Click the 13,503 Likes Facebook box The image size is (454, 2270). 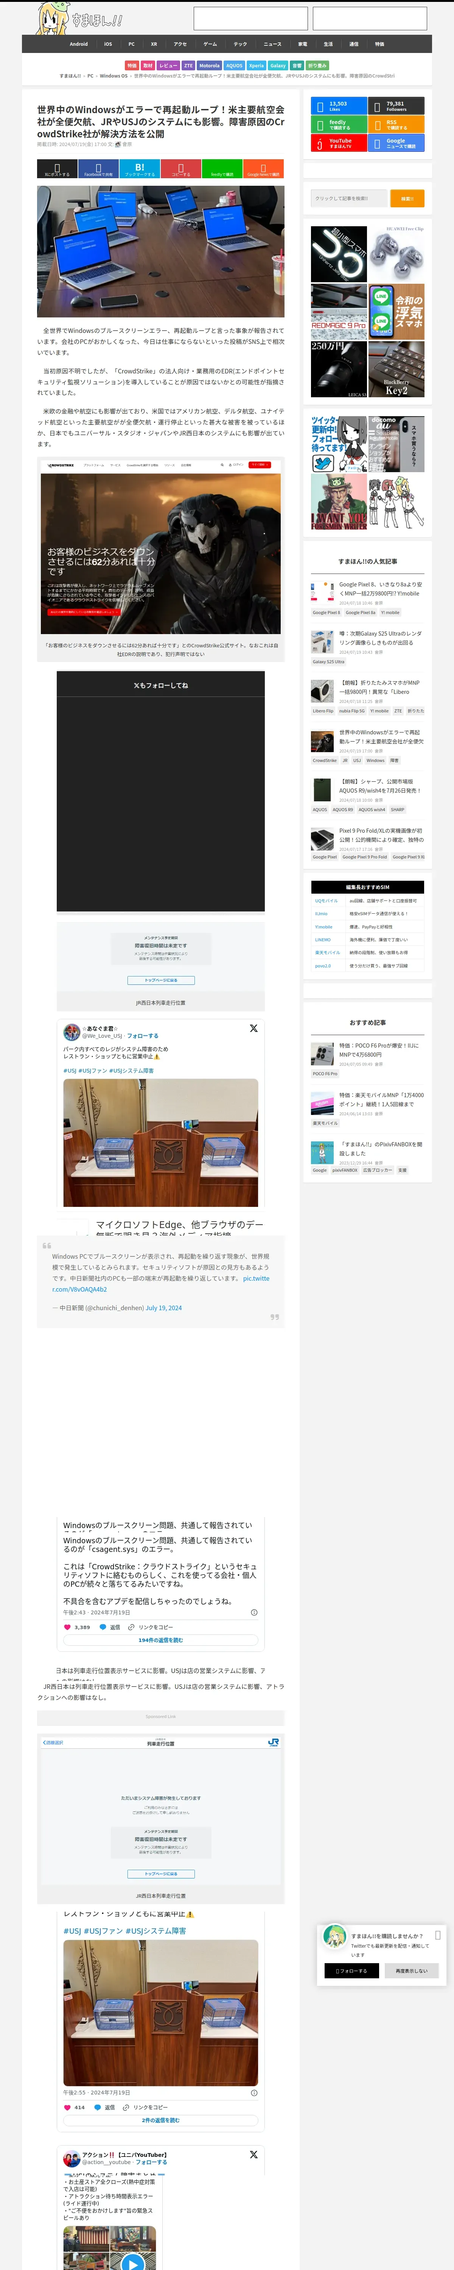[339, 106]
